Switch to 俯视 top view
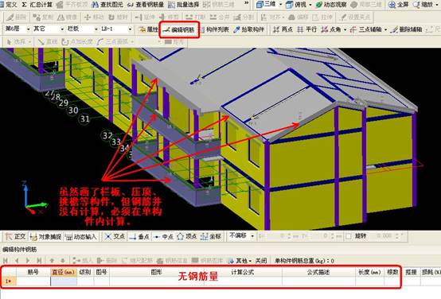This screenshot has height=299, width=441. (295, 5)
